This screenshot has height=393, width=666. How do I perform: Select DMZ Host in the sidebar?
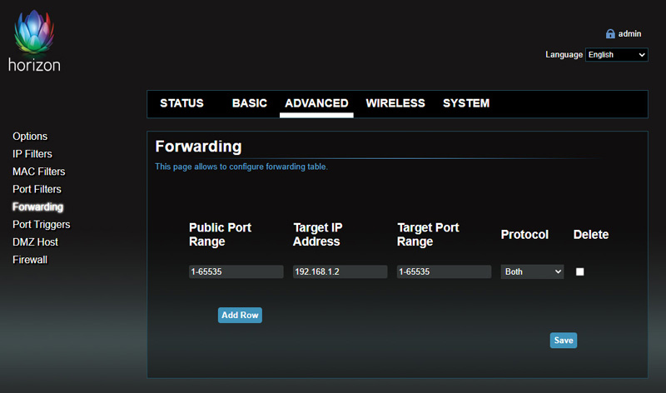pos(35,242)
